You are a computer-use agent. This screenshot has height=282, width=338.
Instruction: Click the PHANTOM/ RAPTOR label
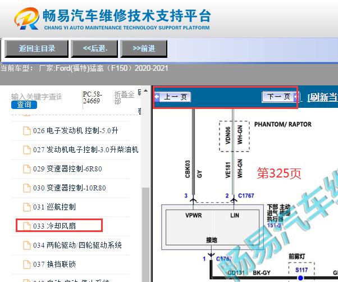pyautogui.click(x=283, y=124)
